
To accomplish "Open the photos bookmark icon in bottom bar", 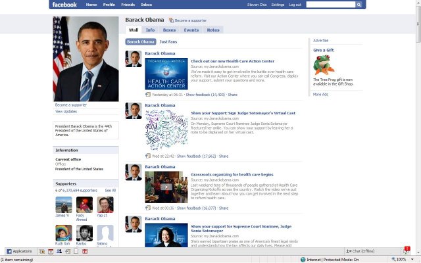I will coord(42,251).
